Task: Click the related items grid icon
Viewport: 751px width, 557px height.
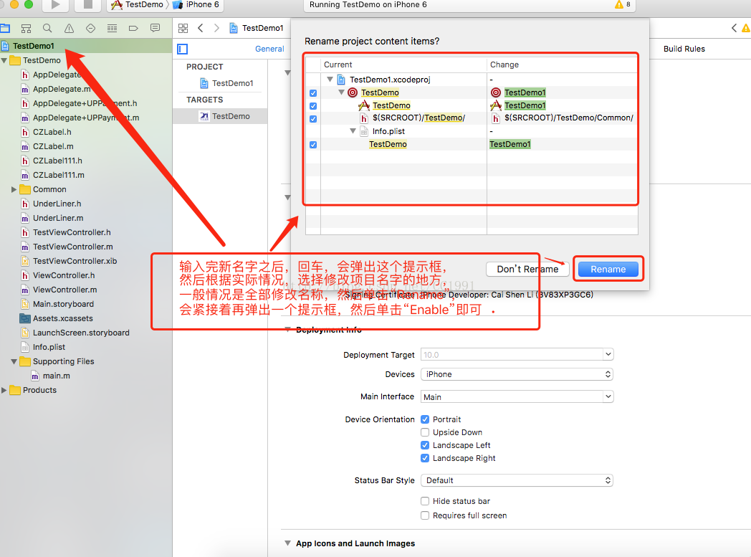Action: pos(183,28)
